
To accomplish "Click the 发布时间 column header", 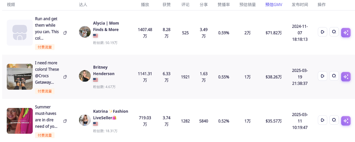I will 300,5.
